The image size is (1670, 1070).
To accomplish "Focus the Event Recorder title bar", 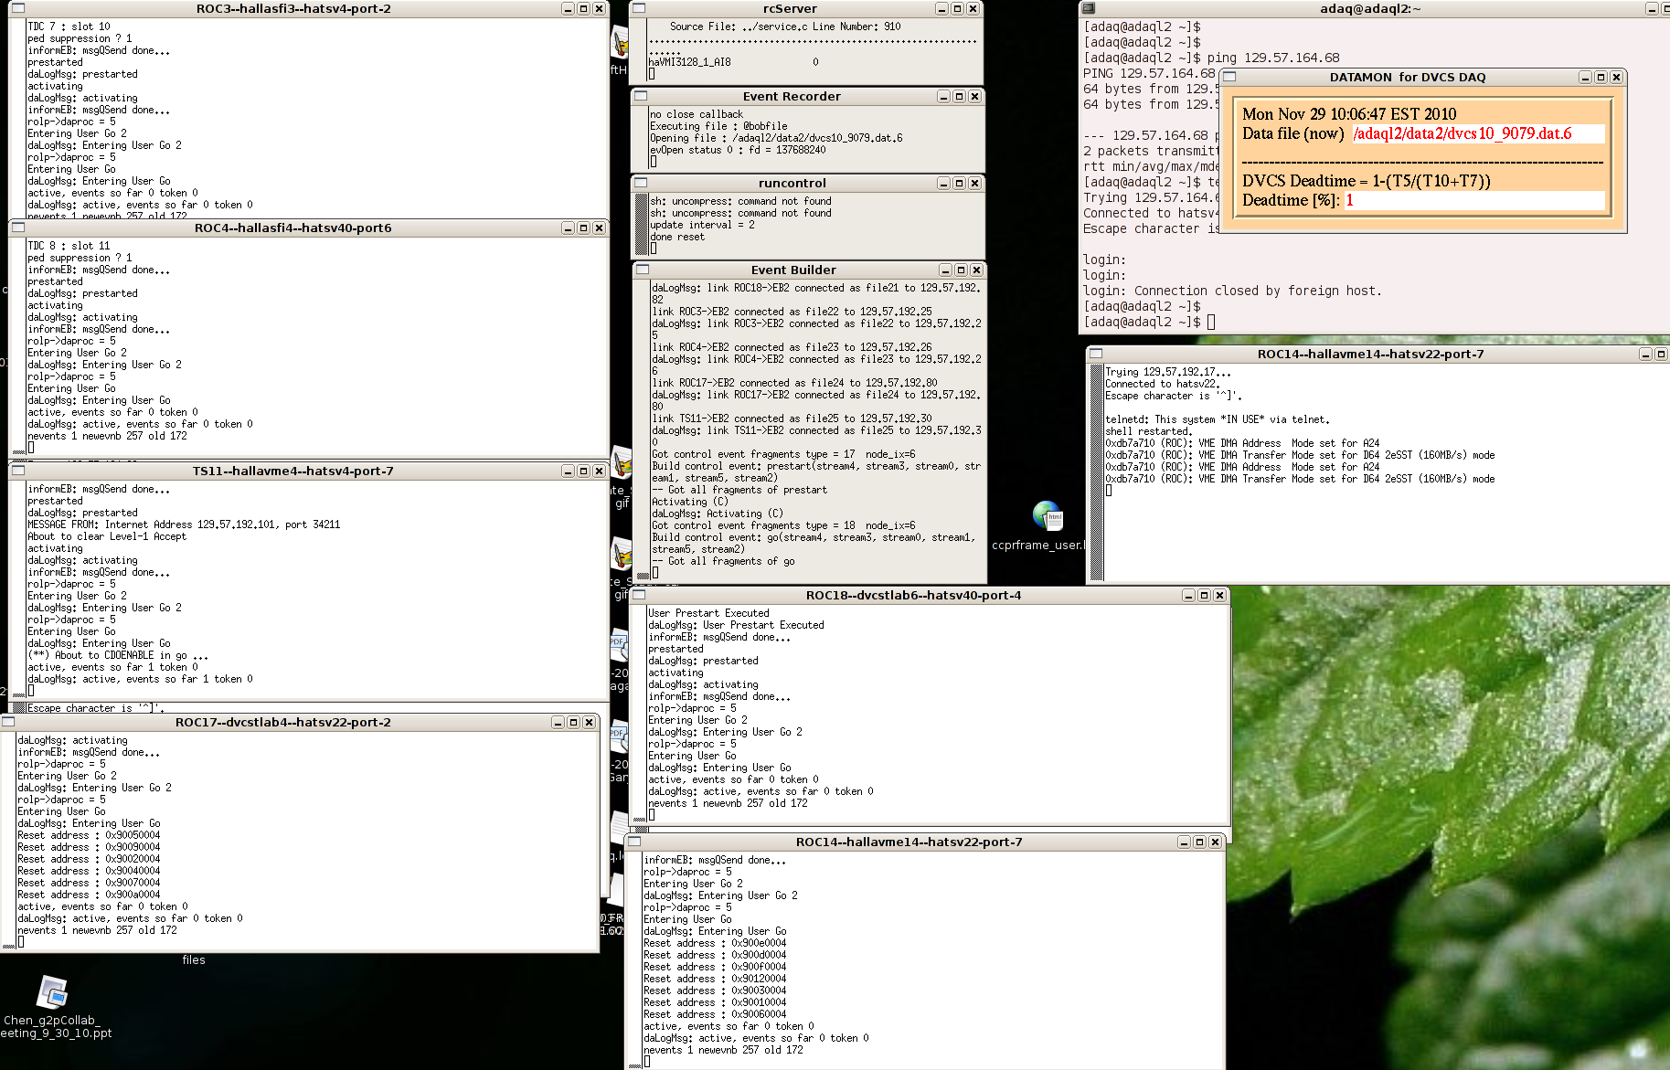I will (x=792, y=96).
